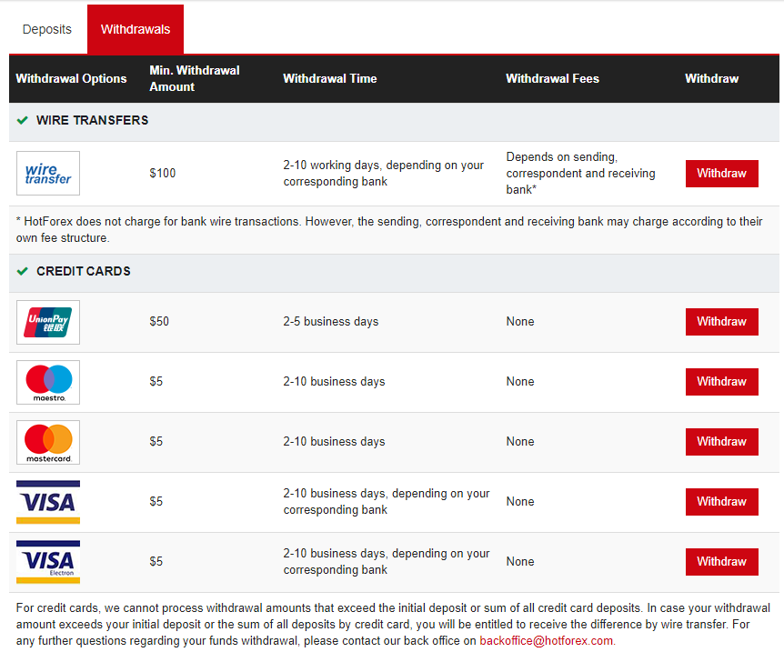Withdraw using UnionPay
The height and width of the screenshot is (652, 784).
[x=721, y=322]
